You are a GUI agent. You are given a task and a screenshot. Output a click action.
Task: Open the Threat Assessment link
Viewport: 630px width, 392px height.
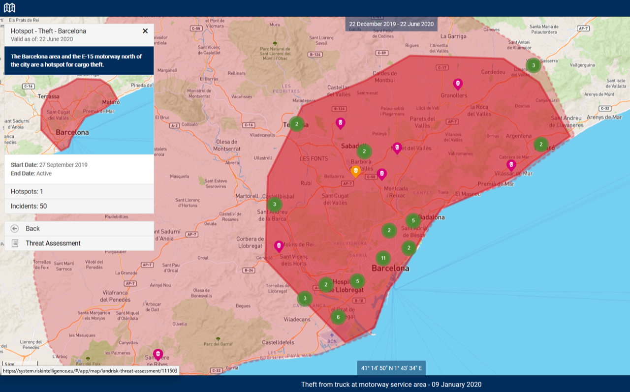click(x=79, y=243)
